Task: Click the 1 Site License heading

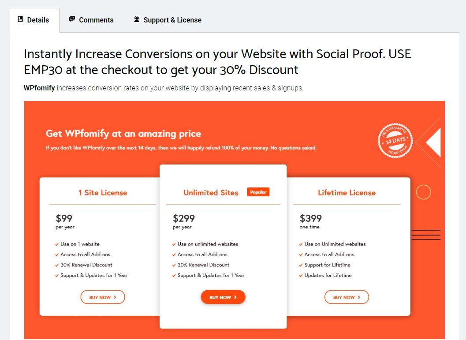Action: tap(103, 193)
